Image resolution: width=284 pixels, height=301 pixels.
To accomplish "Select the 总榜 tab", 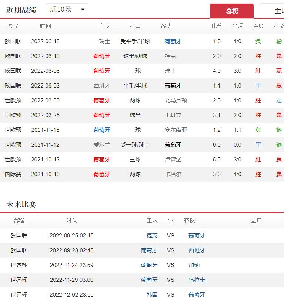I will (232, 11).
